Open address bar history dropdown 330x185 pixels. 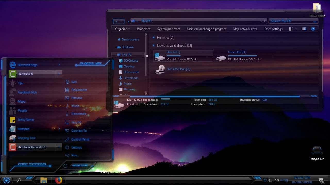(x=261, y=21)
